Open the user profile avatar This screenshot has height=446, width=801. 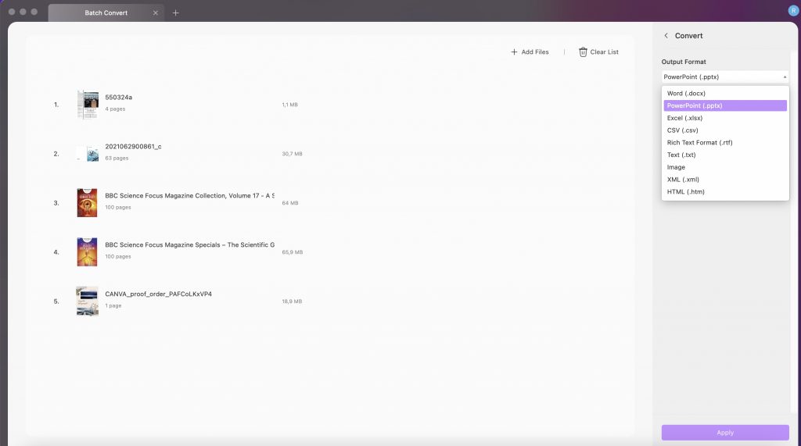(793, 10)
